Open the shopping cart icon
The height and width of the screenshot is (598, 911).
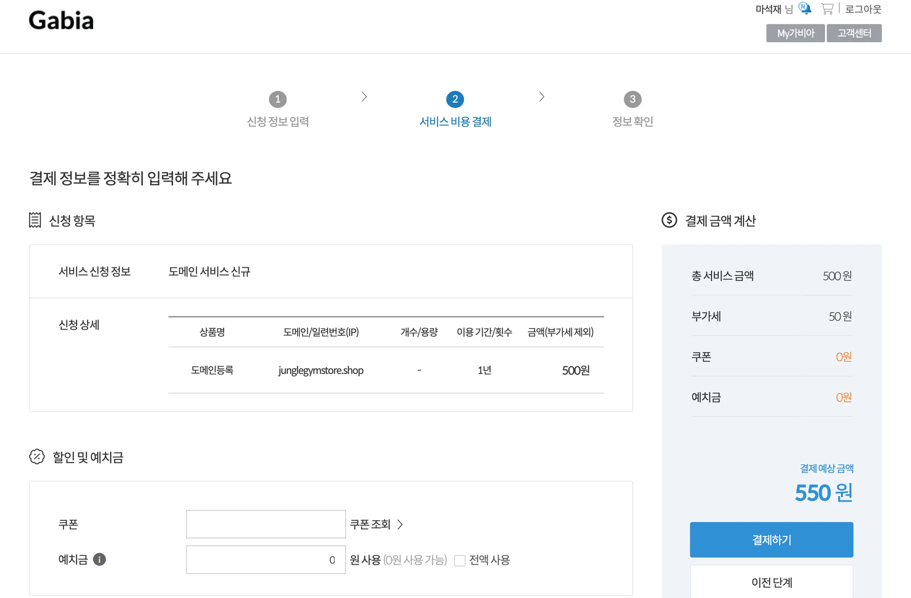827,8
